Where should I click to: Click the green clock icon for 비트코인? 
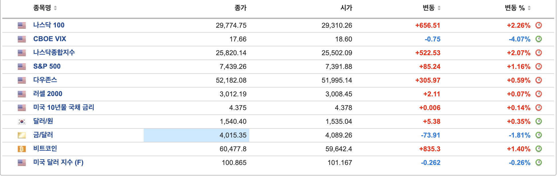pyautogui.click(x=539, y=149)
